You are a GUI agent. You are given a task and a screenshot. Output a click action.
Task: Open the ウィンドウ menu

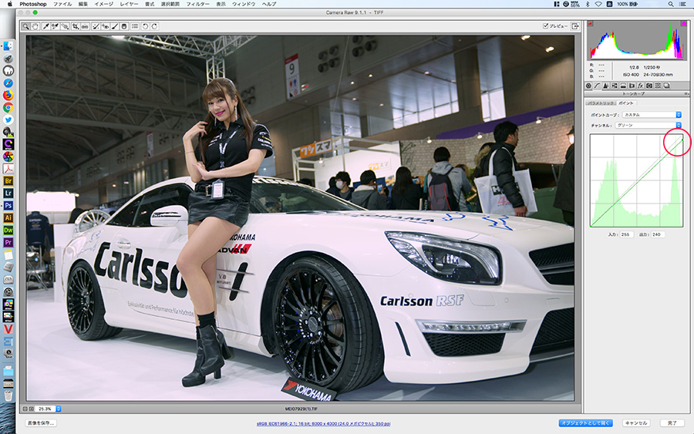(x=244, y=4)
